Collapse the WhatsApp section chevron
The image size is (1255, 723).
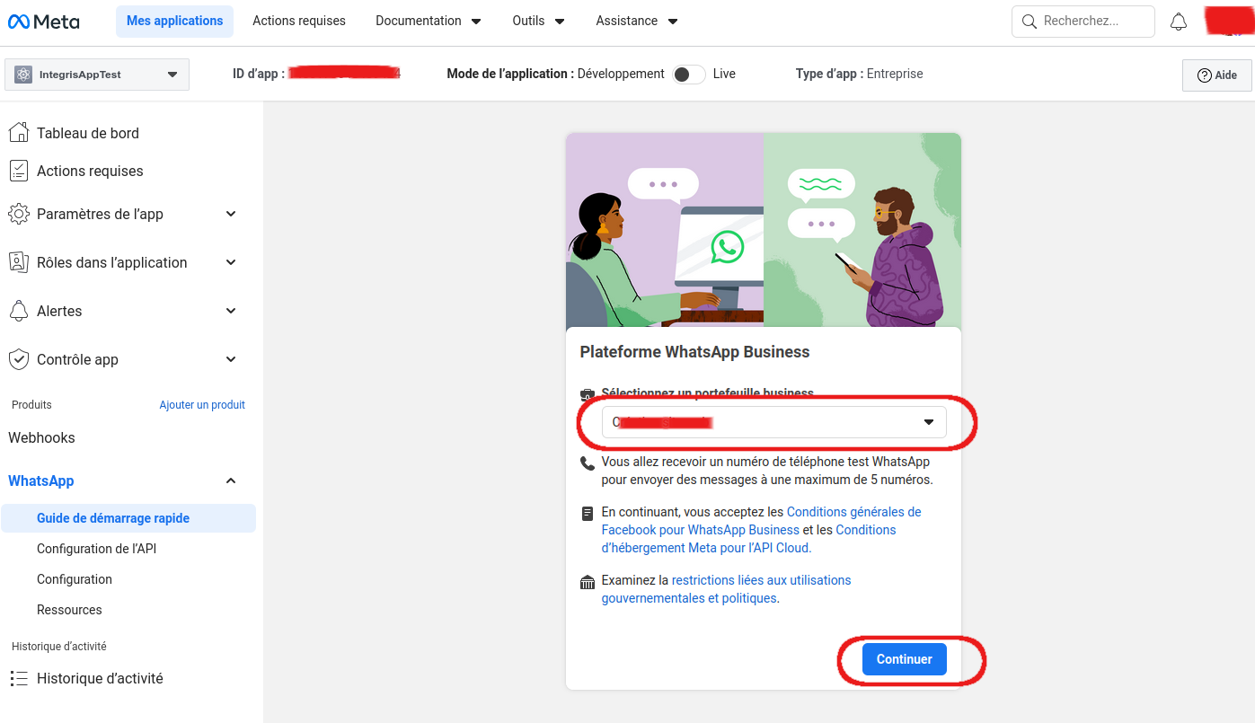231,481
